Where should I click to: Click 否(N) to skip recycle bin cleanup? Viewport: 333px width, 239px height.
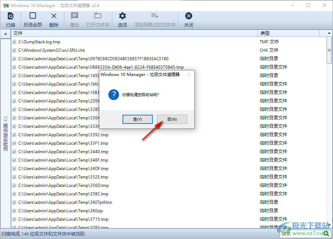tap(172, 119)
